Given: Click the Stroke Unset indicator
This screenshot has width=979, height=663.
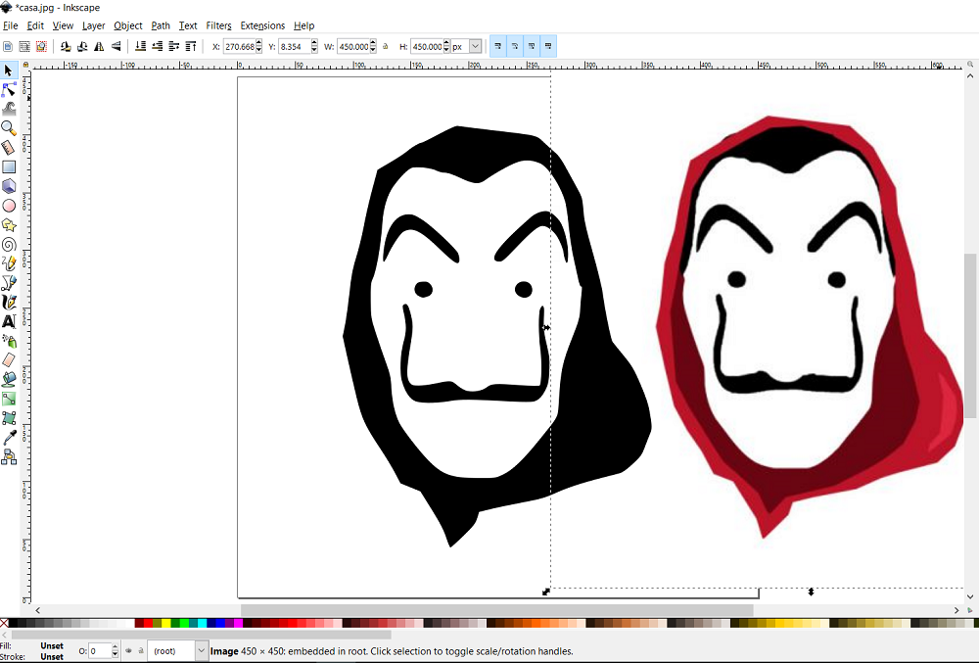Looking at the screenshot, I should click(52, 657).
